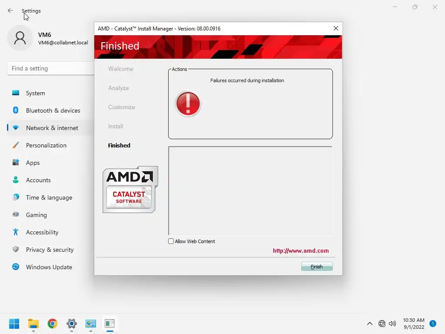445x334 pixels.
Task: Click the red exclamation failure icon
Action: pos(188,104)
